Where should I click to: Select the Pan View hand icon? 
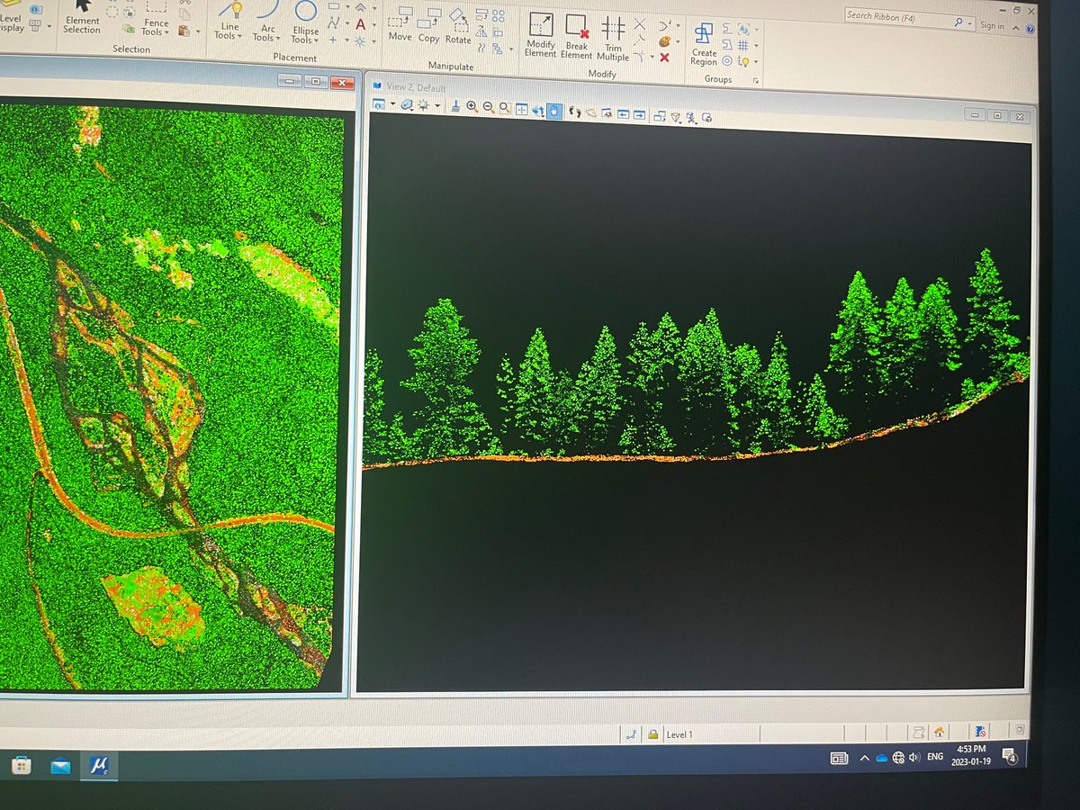[x=554, y=111]
